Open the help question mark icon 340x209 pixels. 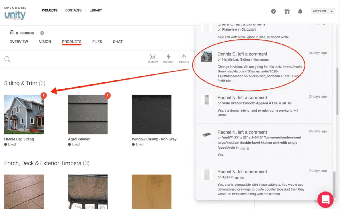coord(273,11)
